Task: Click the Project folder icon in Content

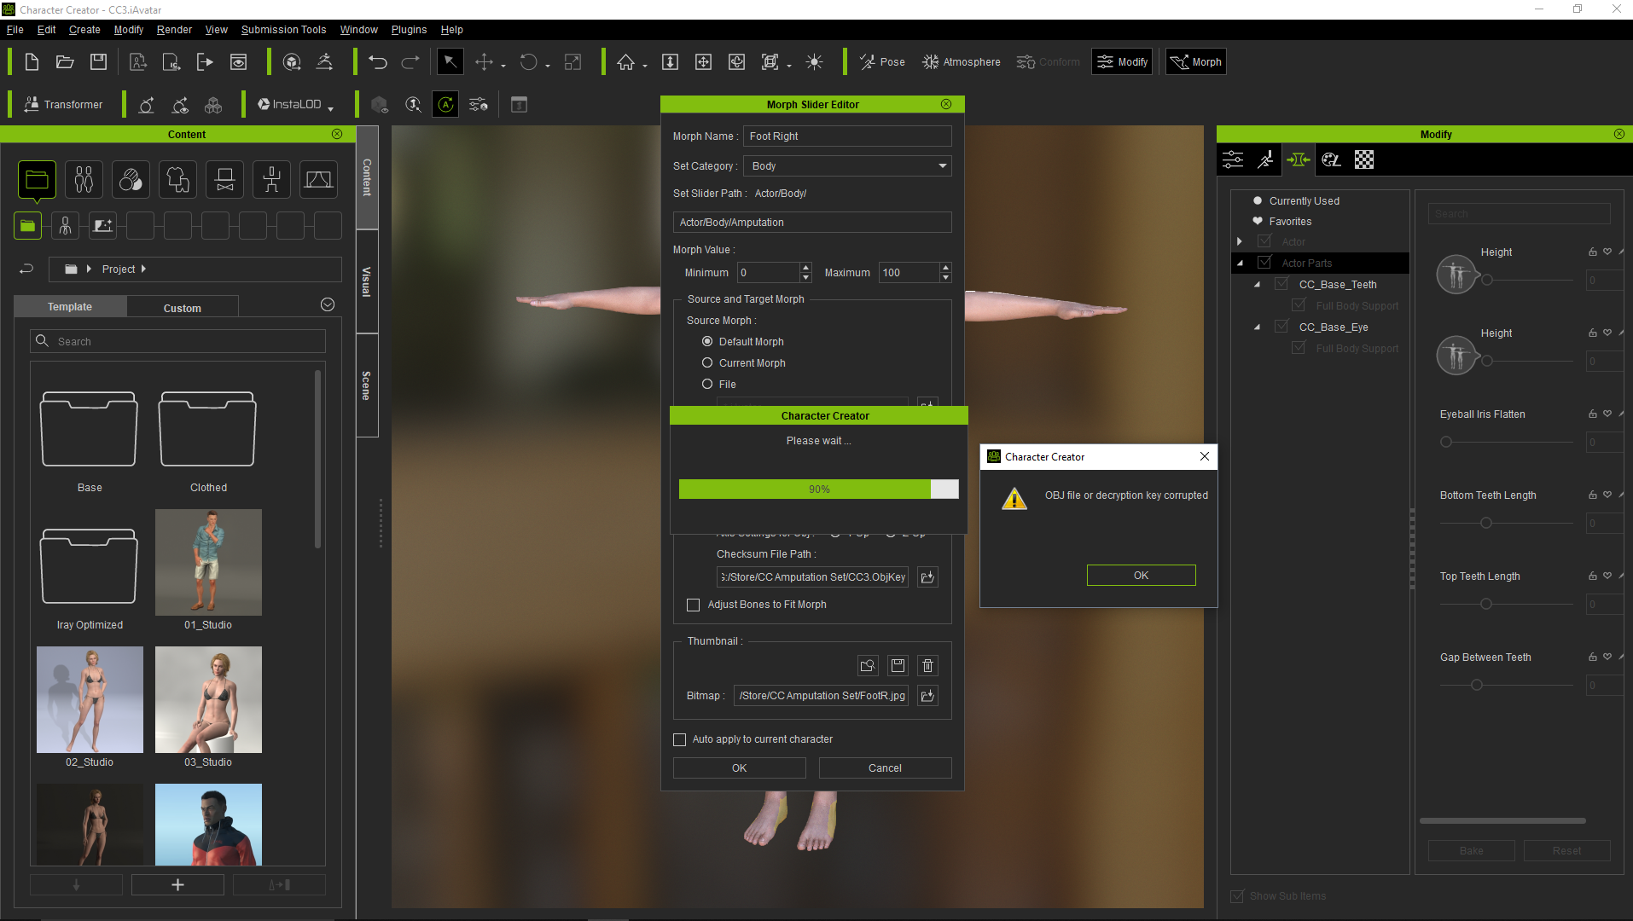Action: pos(37,180)
